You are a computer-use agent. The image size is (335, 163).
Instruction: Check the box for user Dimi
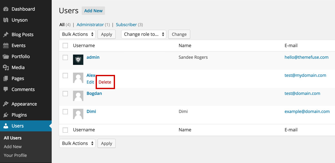pyautogui.click(x=65, y=112)
